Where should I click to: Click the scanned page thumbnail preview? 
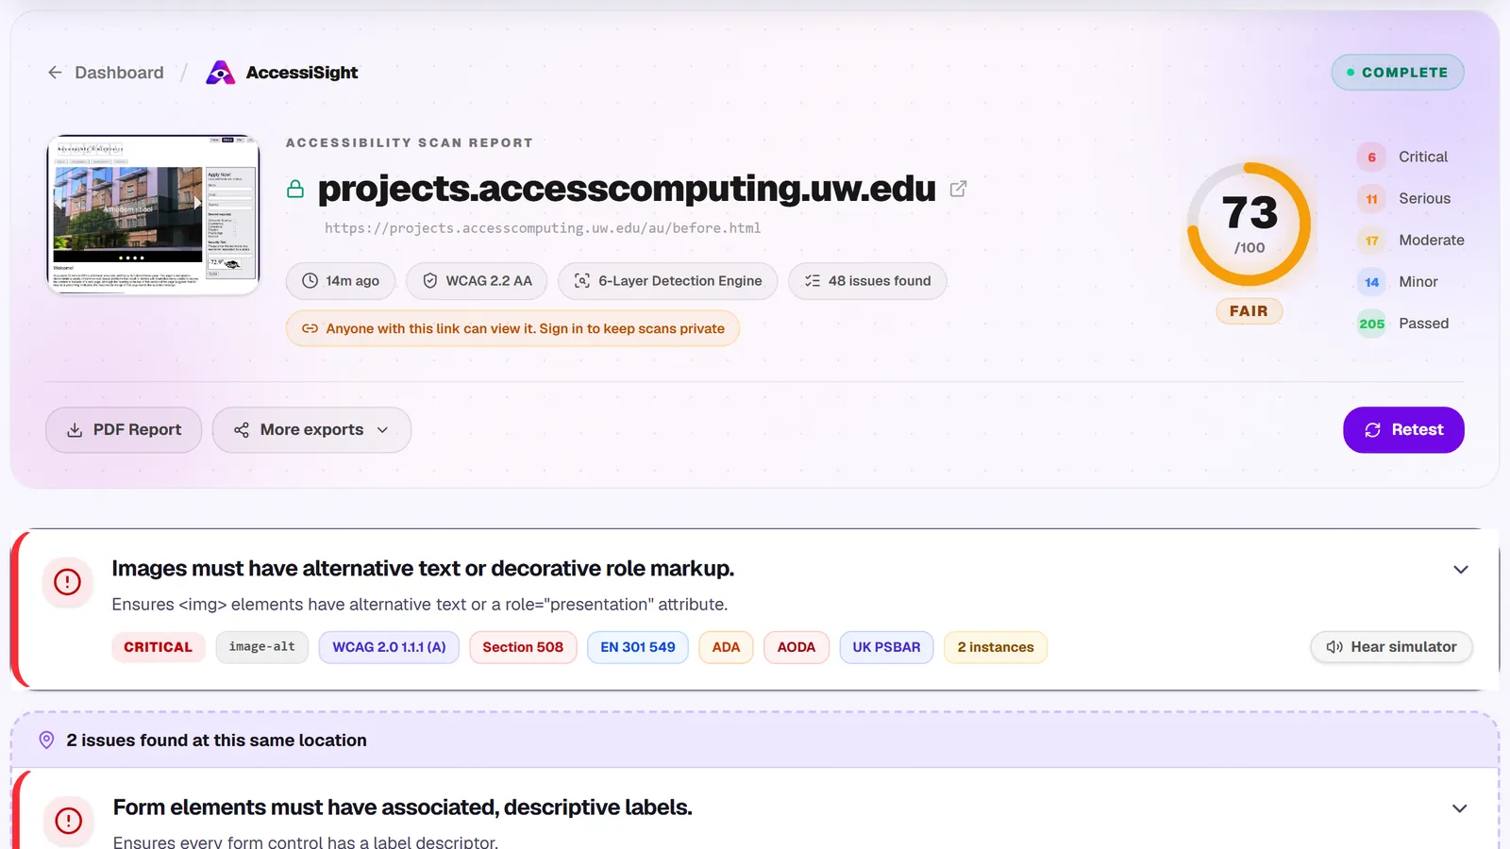(153, 214)
